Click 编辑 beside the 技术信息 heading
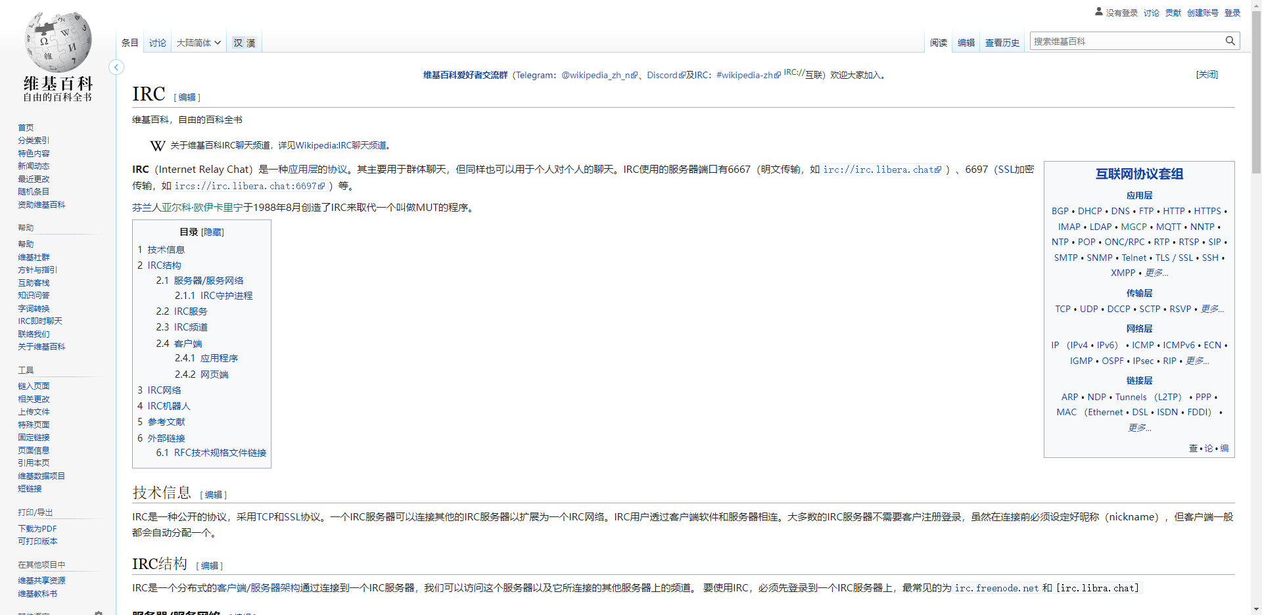The height and width of the screenshot is (615, 1262). click(x=214, y=495)
